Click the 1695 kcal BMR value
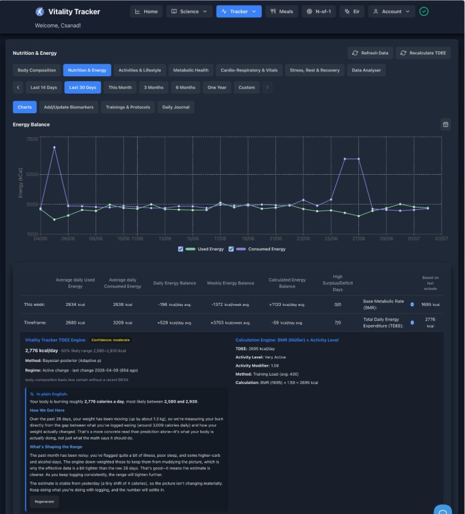Image resolution: width=465 pixels, height=514 pixels. pyautogui.click(x=430, y=305)
